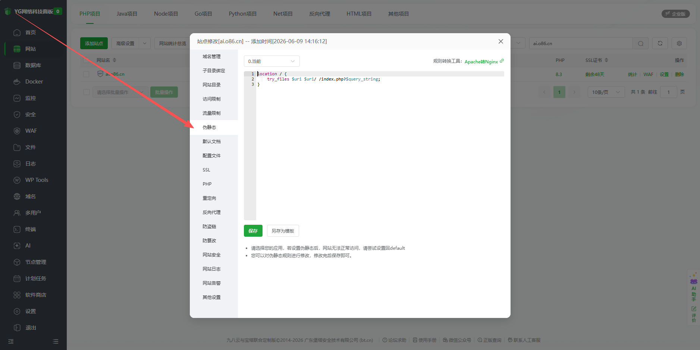Image resolution: width=700 pixels, height=350 pixels.
Task: Open the 请选择批量操作 dropdown
Action: tap(120, 92)
